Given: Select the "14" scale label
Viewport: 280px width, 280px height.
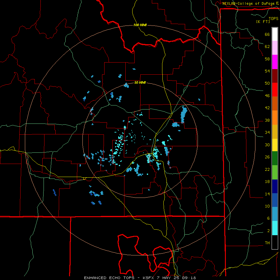Looking at the screenshot, I should [x=267, y=194].
